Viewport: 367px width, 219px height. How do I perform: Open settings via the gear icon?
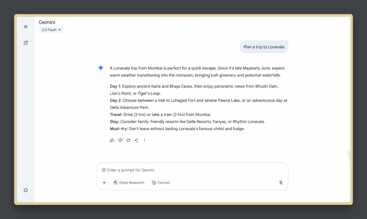pyautogui.click(x=26, y=190)
